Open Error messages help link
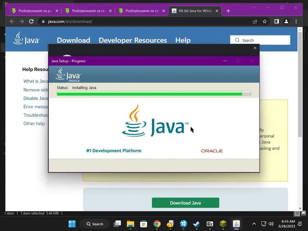This screenshot has height=231, width=308. pos(36,107)
